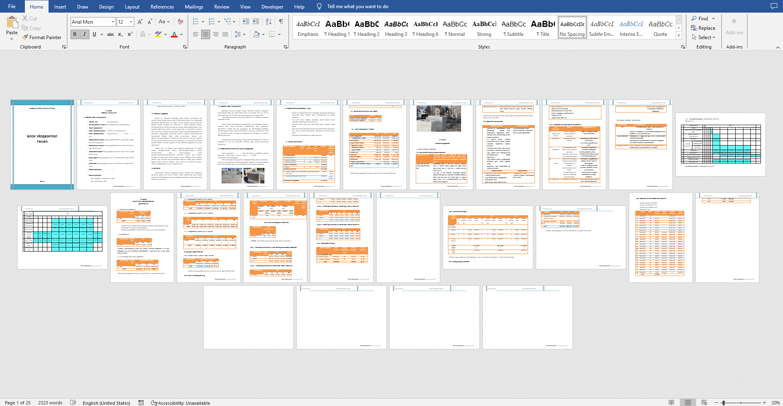Apply strikethrough formatting
783x406 pixels.
[x=111, y=34]
